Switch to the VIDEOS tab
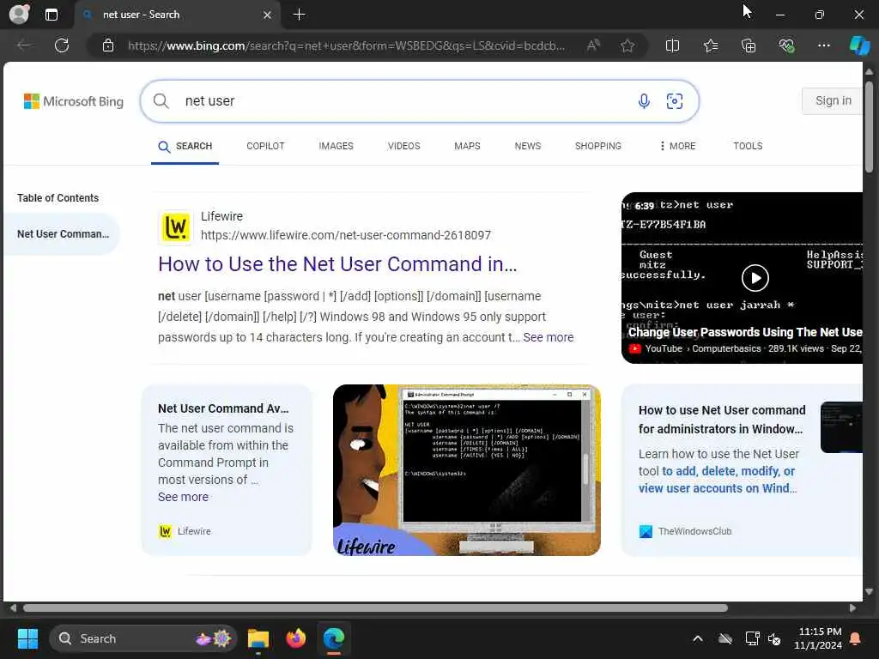Viewport: 879px width, 659px height. 403,146
